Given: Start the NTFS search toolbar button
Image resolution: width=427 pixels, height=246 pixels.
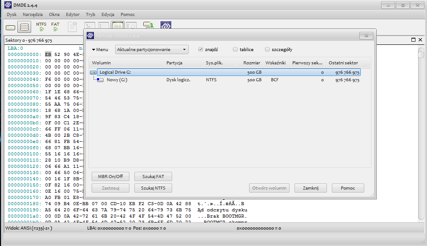Looking at the screenshot, I should 41,27.
